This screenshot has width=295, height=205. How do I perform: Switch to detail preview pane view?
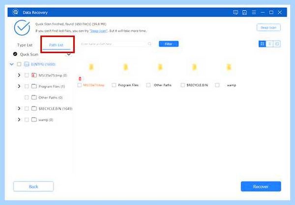(276, 44)
